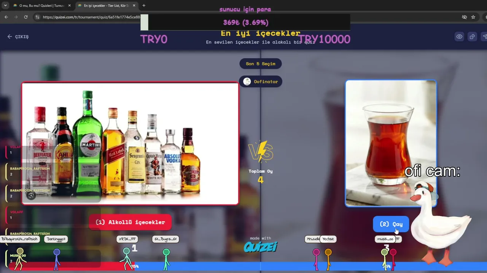Image resolution: width=487 pixels, height=273 pixels.
Task: Click the red portion of the vote bar
Action: tap(72, 266)
